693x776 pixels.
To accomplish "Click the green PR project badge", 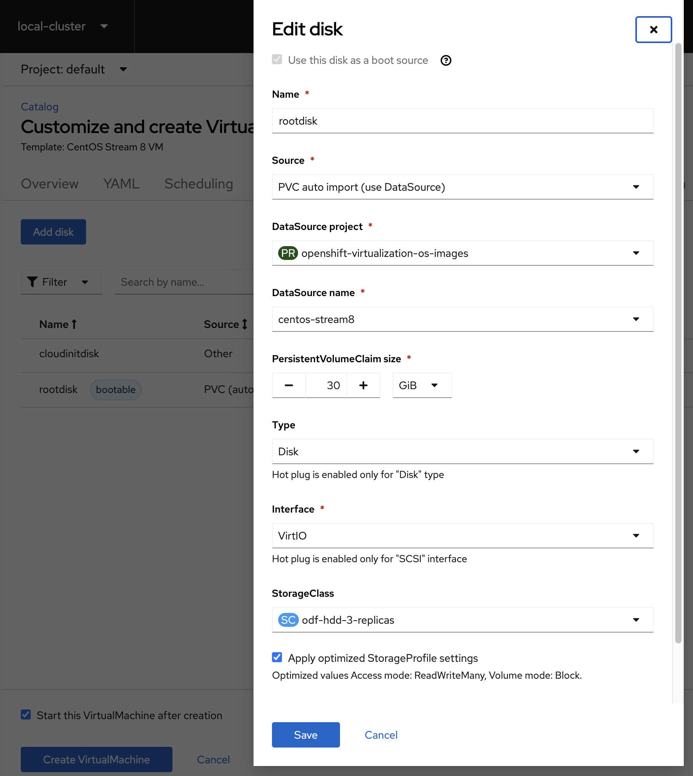I will (x=288, y=253).
